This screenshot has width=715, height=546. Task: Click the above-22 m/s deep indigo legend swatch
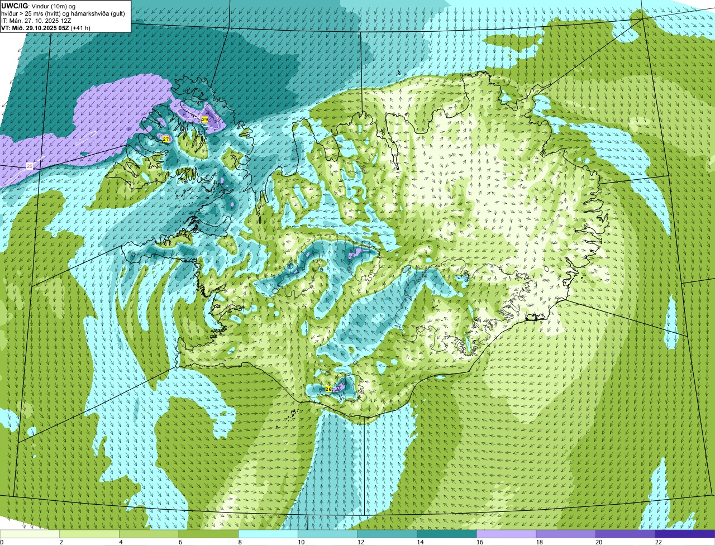(685, 534)
